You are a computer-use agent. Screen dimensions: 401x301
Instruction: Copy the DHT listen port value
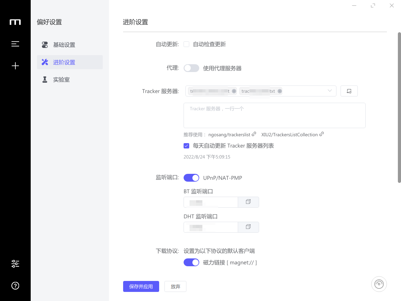248,227
